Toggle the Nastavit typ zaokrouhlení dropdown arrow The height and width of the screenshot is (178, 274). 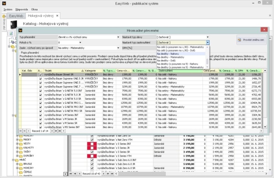(208, 42)
